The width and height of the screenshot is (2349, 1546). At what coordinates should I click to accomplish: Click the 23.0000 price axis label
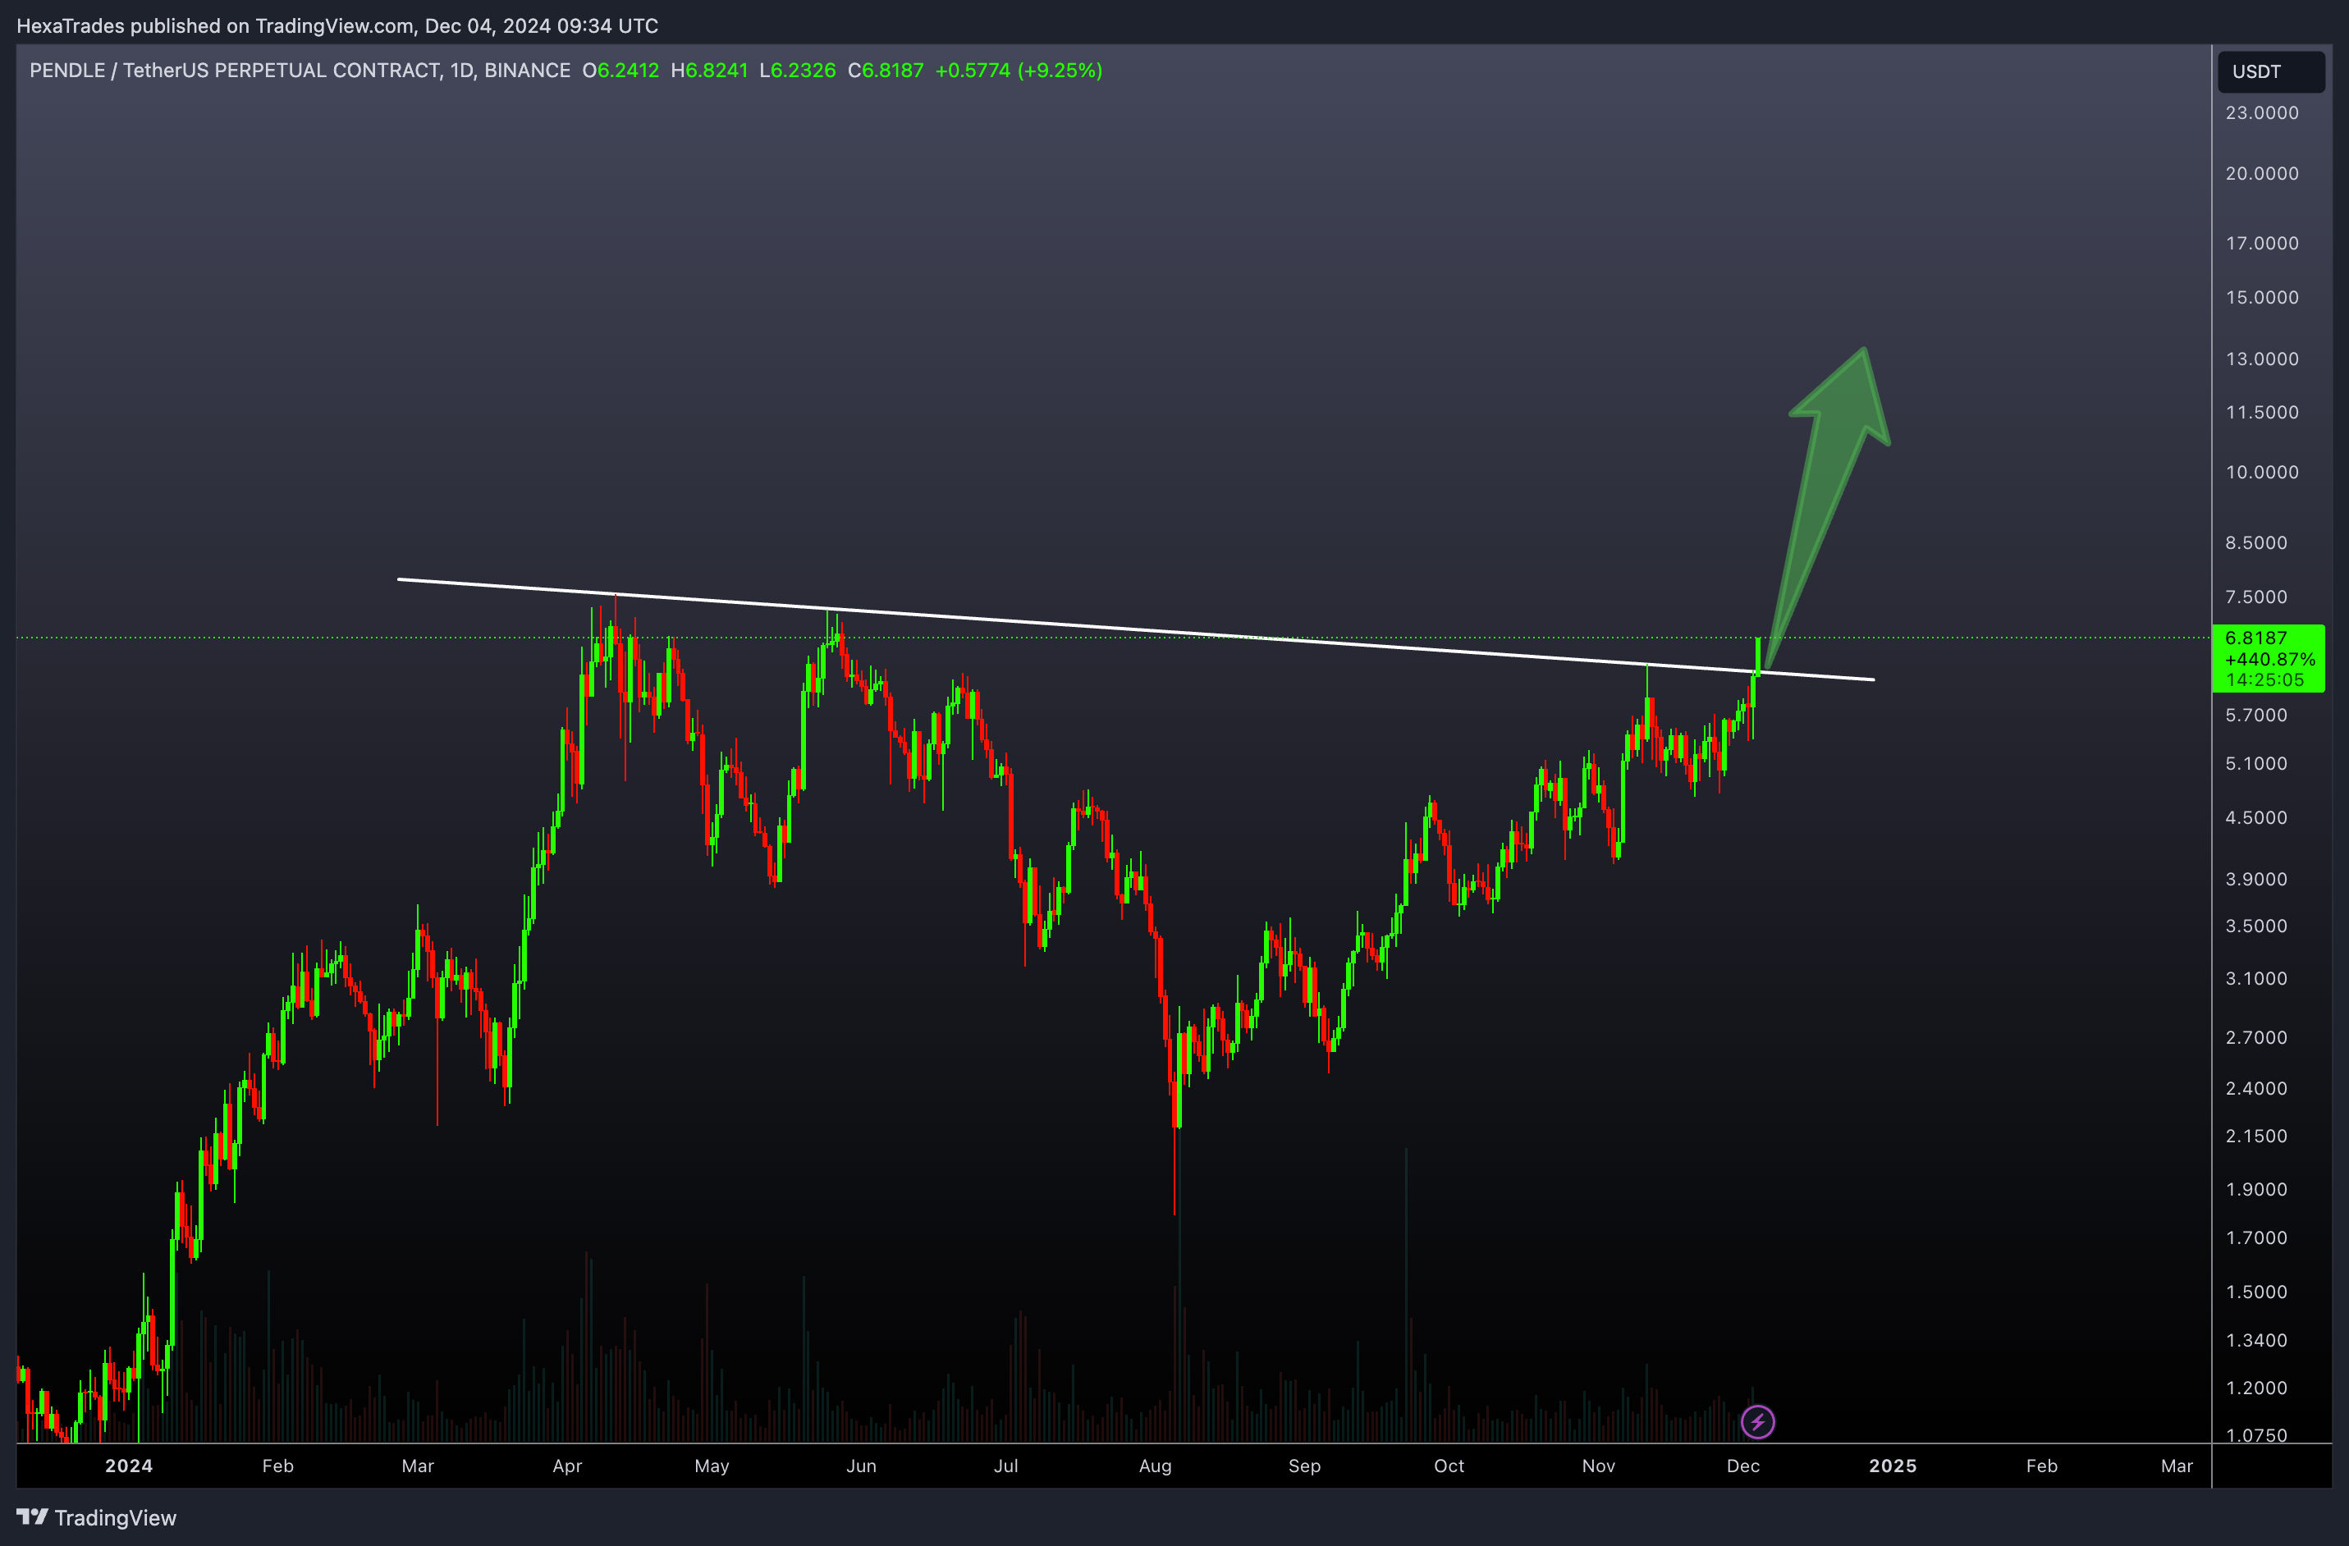(2261, 112)
